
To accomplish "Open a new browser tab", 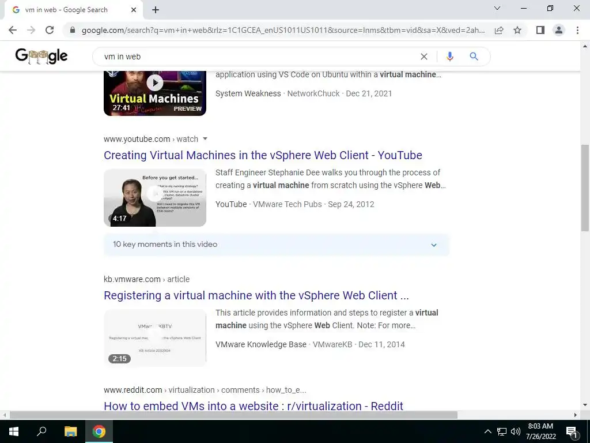I will tap(156, 10).
